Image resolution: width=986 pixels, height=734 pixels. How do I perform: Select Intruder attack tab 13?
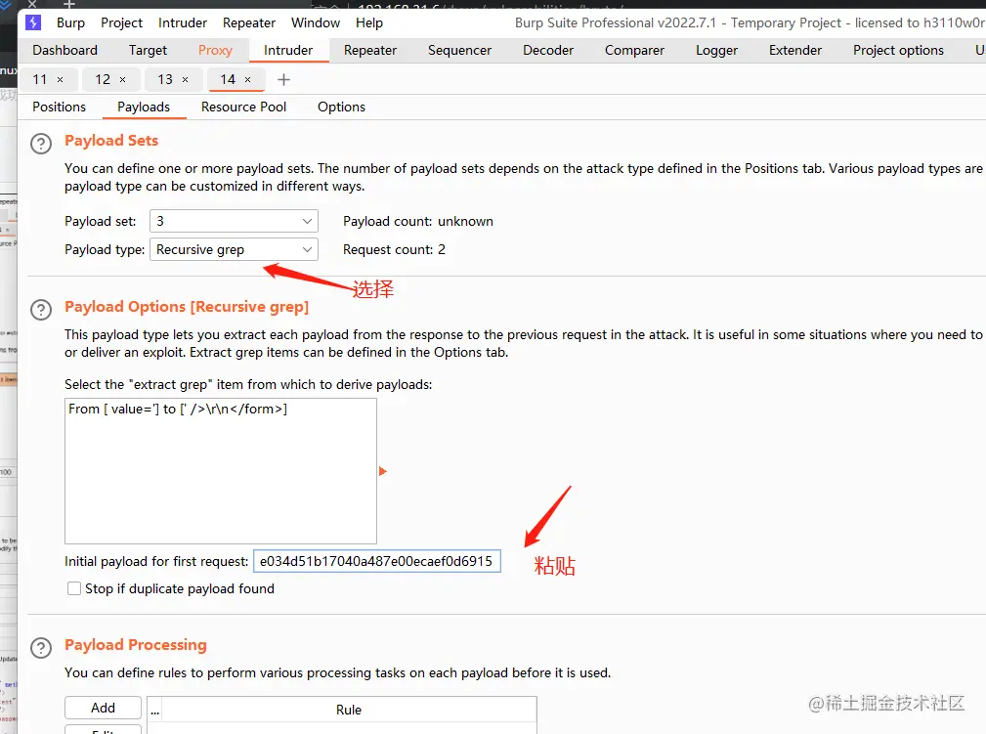pyautogui.click(x=165, y=80)
